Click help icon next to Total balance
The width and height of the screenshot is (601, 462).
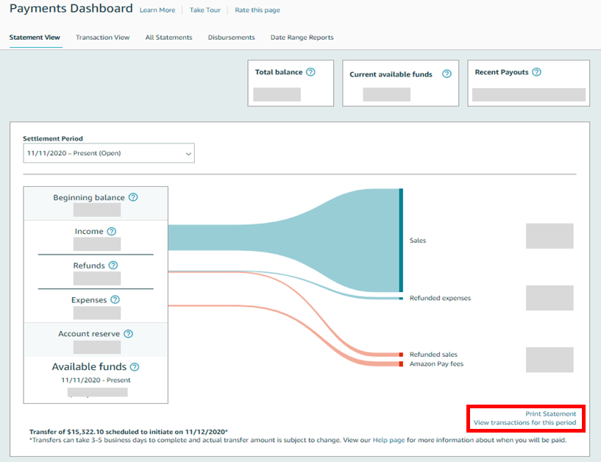[310, 72]
